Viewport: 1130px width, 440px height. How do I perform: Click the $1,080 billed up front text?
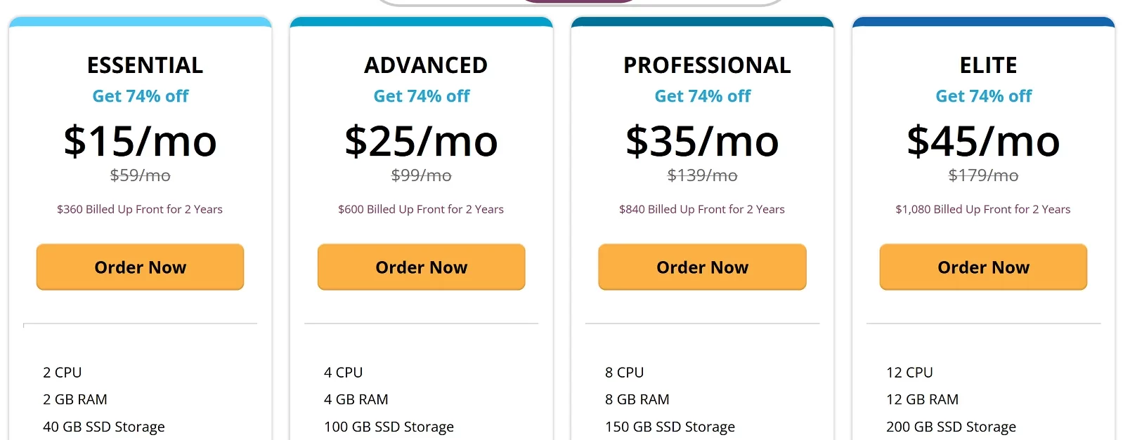click(983, 209)
